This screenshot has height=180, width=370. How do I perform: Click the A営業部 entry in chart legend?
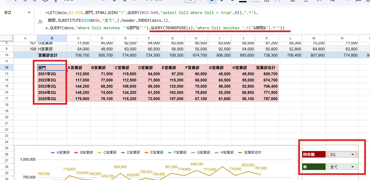[x=60, y=152]
